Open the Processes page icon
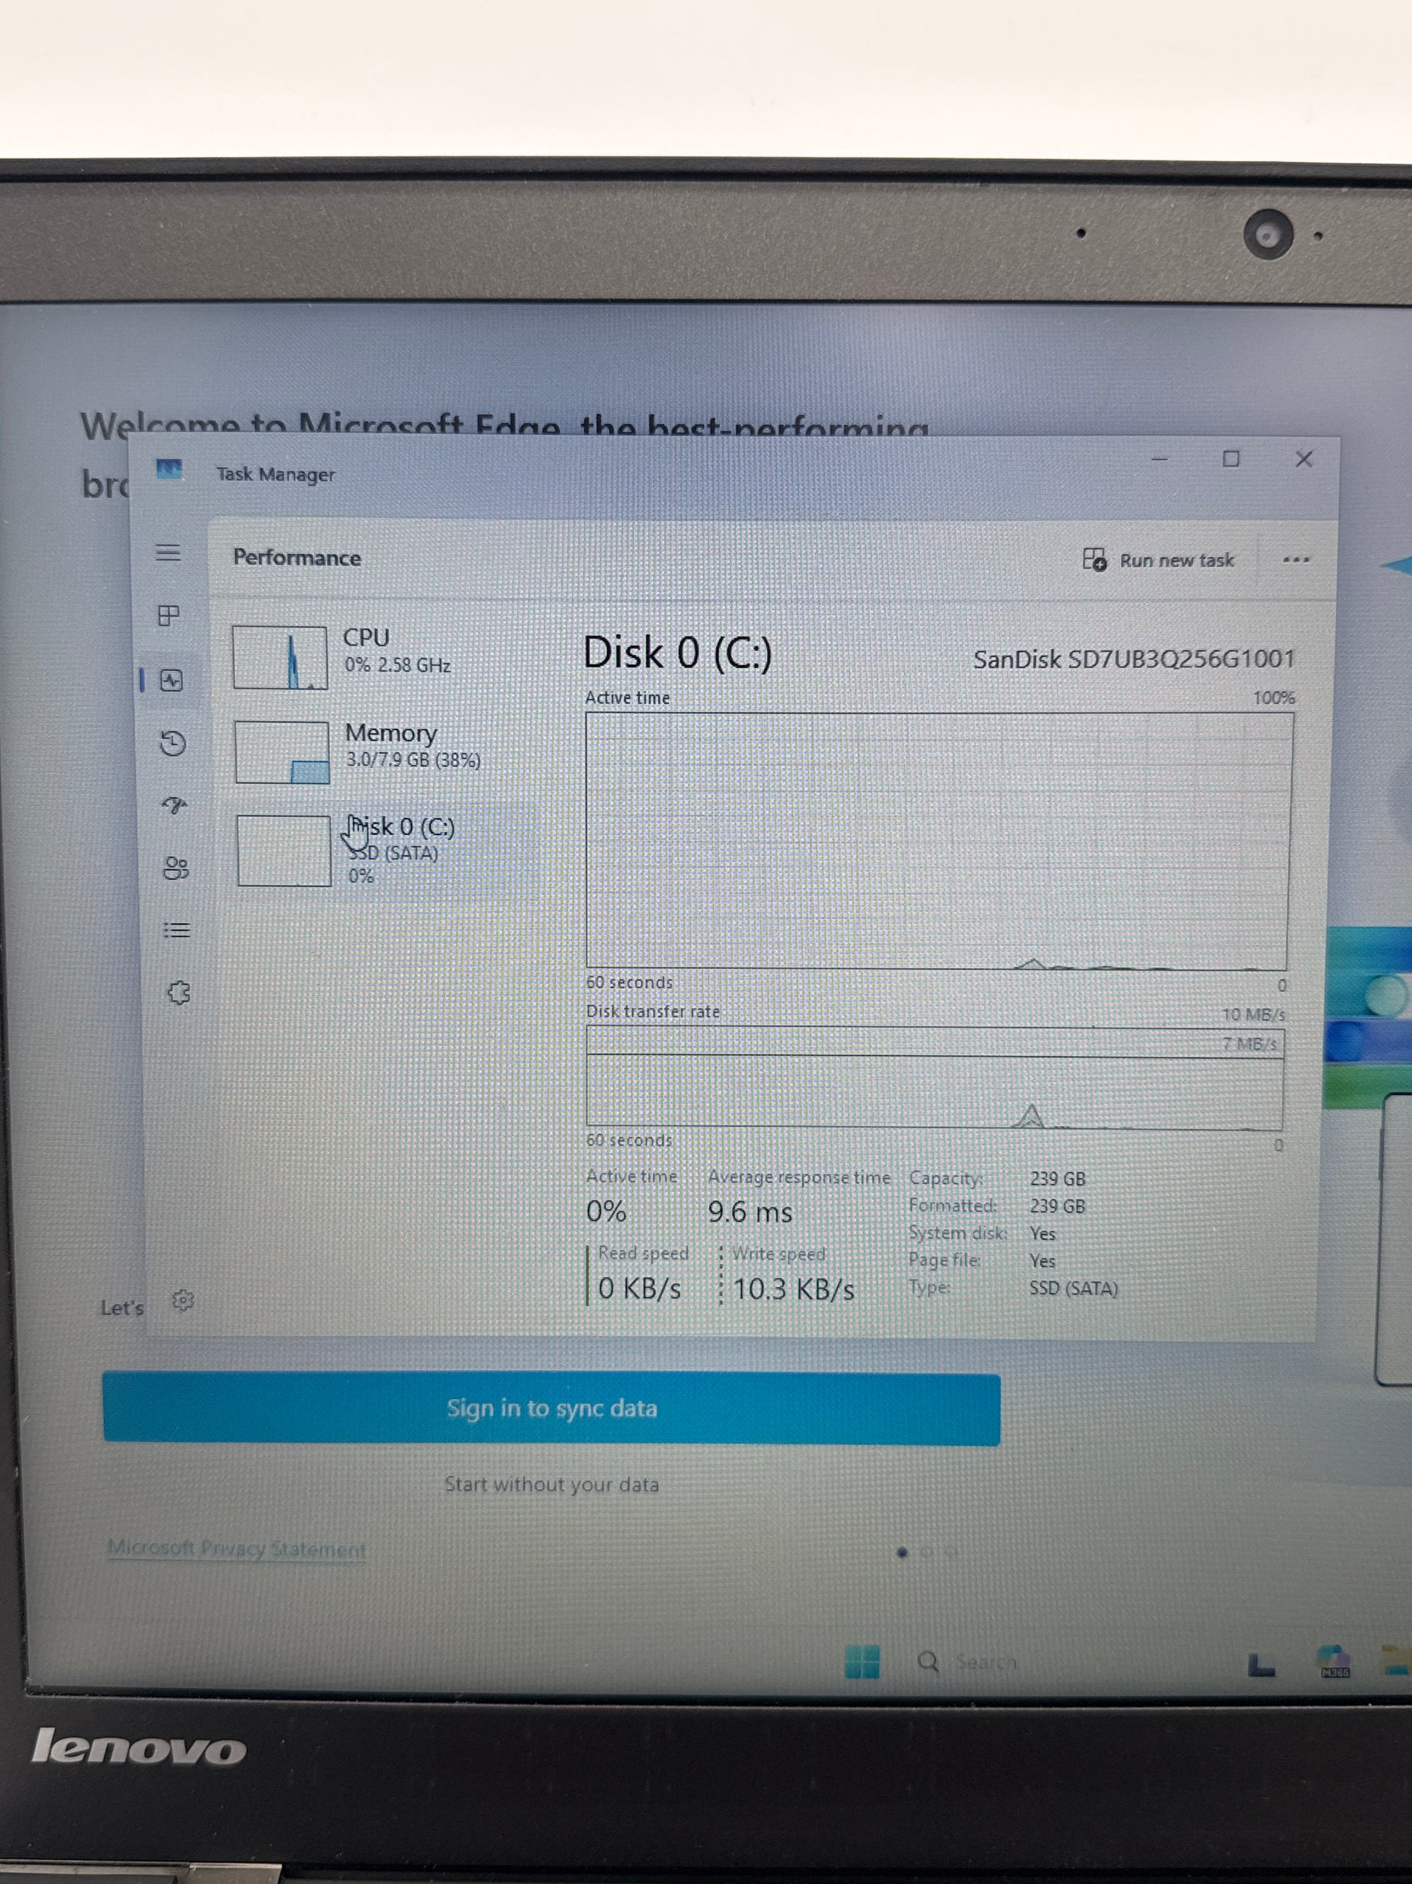Image resolution: width=1412 pixels, height=1884 pixels. 169,615
